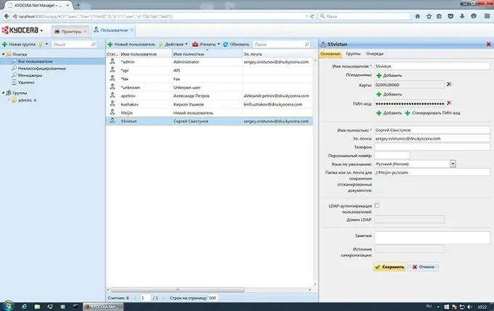Click Новый пользователь button

coord(131,44)
